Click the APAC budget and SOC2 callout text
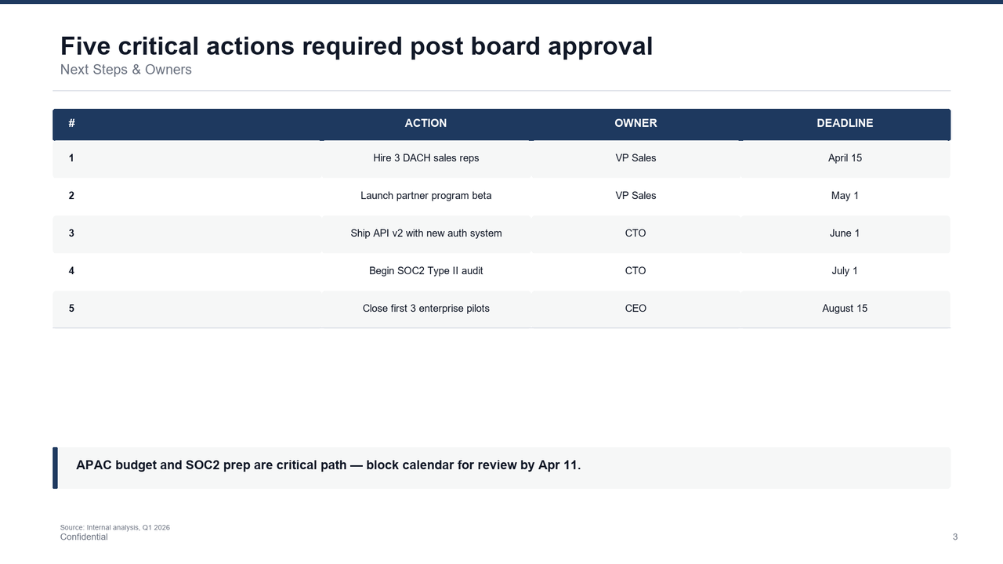 pos(328,465)
